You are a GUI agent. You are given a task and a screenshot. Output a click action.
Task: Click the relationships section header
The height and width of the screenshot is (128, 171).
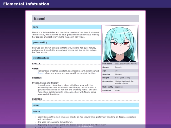tap(67, 58)
